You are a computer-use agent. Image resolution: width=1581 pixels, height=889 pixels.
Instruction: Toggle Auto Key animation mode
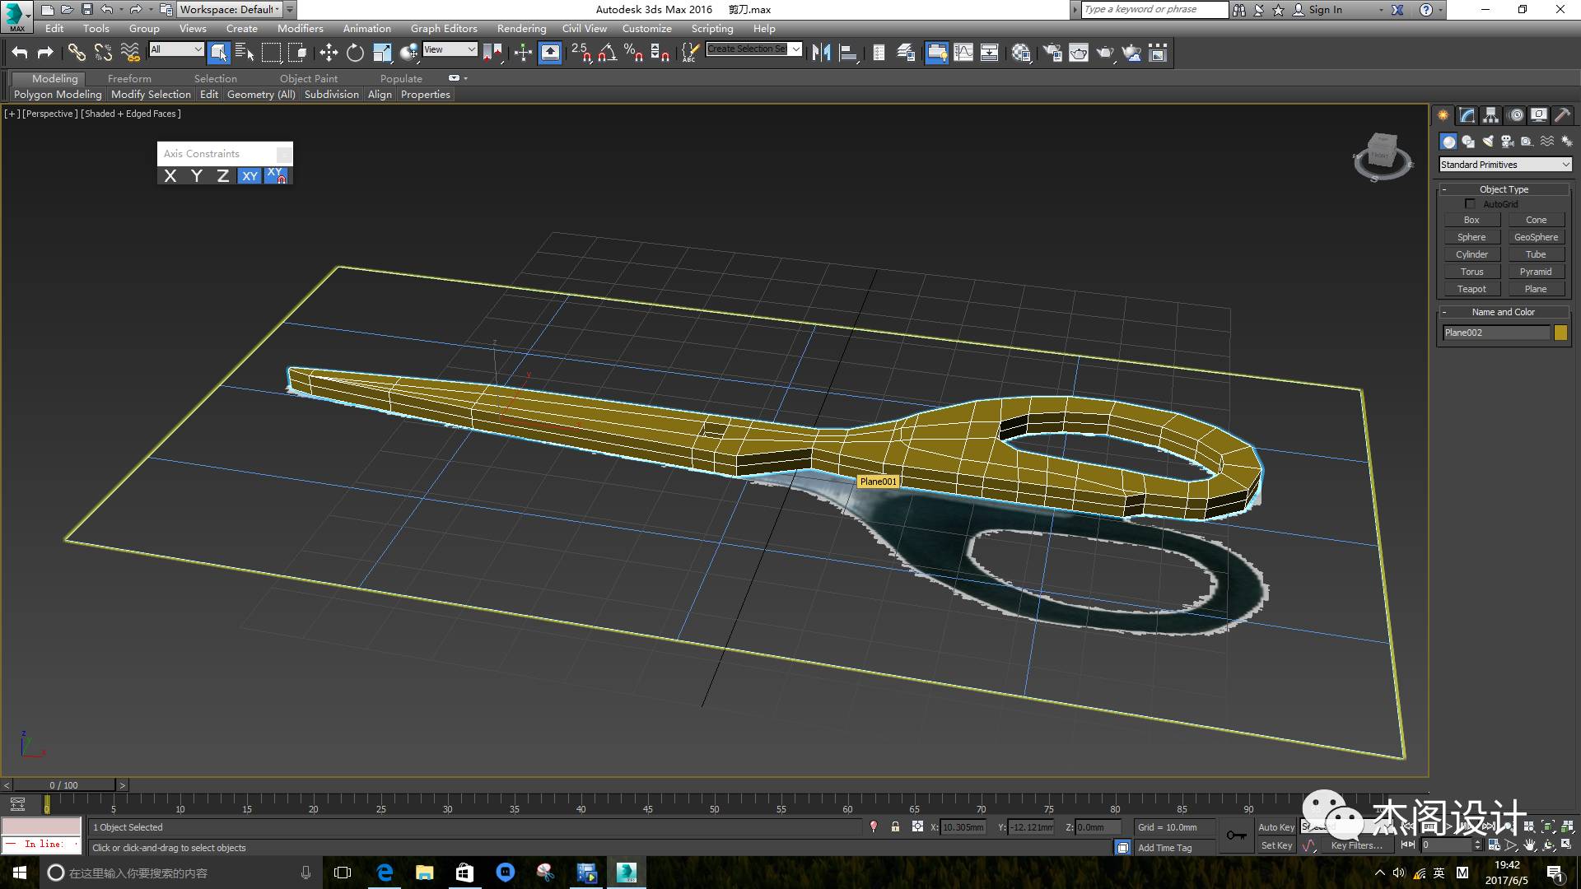pyautogui.click(x=1276, y=827)
